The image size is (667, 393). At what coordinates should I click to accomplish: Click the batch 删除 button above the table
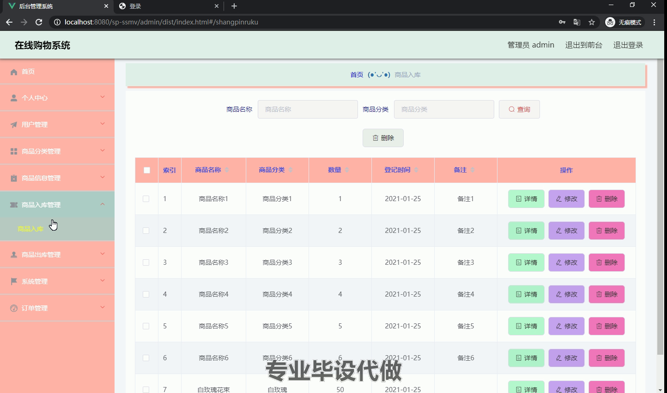coord(383,138)
